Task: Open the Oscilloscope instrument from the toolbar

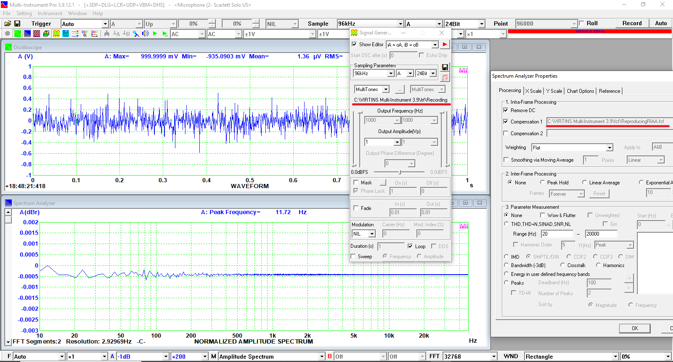Action: tap(17, 34)
